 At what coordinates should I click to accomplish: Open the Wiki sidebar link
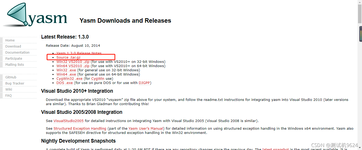[x=9, y=90]
